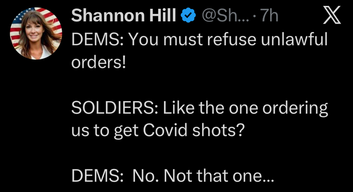Click the Shannon Hill display name
The width and height of the screenshot is (353, 192).
click(x=125, y=16)
